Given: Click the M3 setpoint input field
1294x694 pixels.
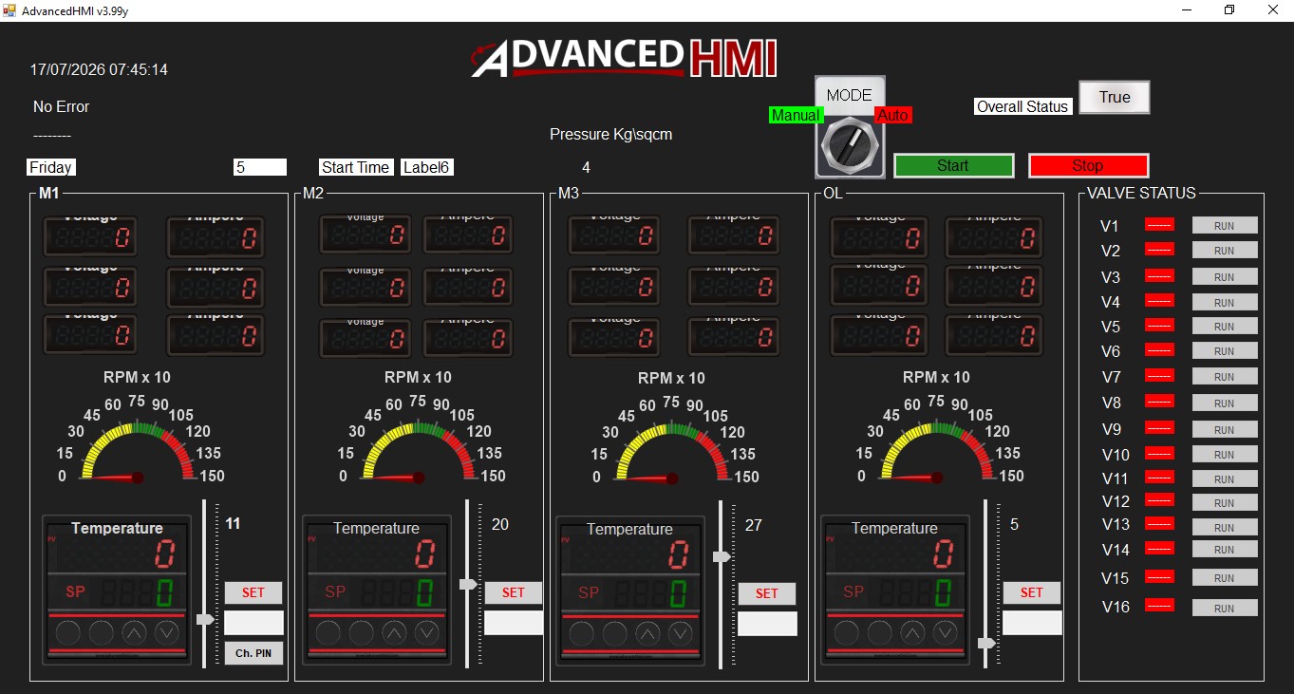Looking at the screenshot, I should (x=767, y=624).
